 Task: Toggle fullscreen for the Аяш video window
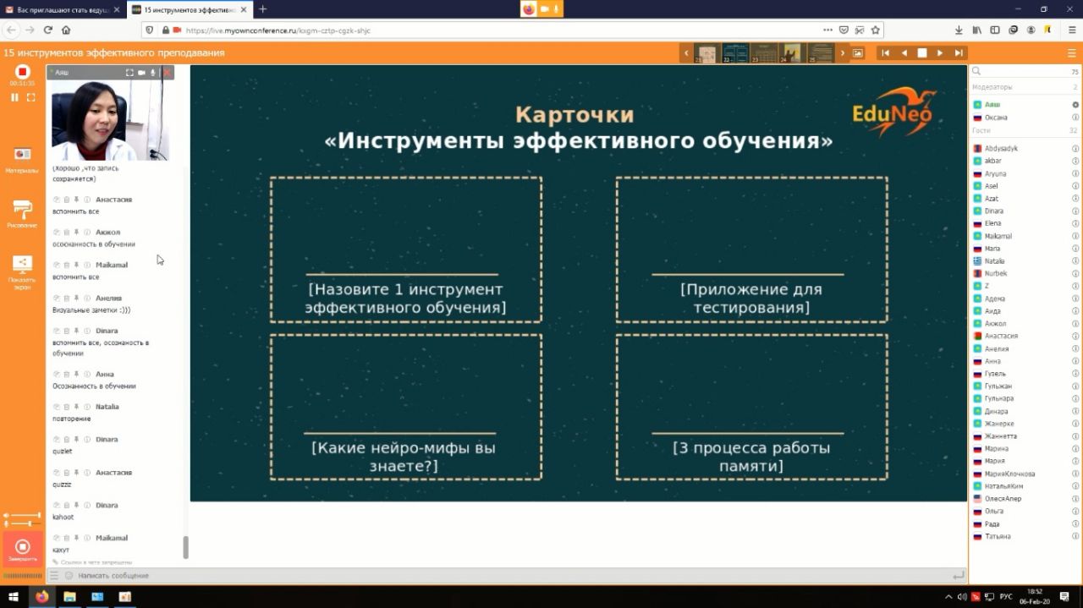point(129,73)
